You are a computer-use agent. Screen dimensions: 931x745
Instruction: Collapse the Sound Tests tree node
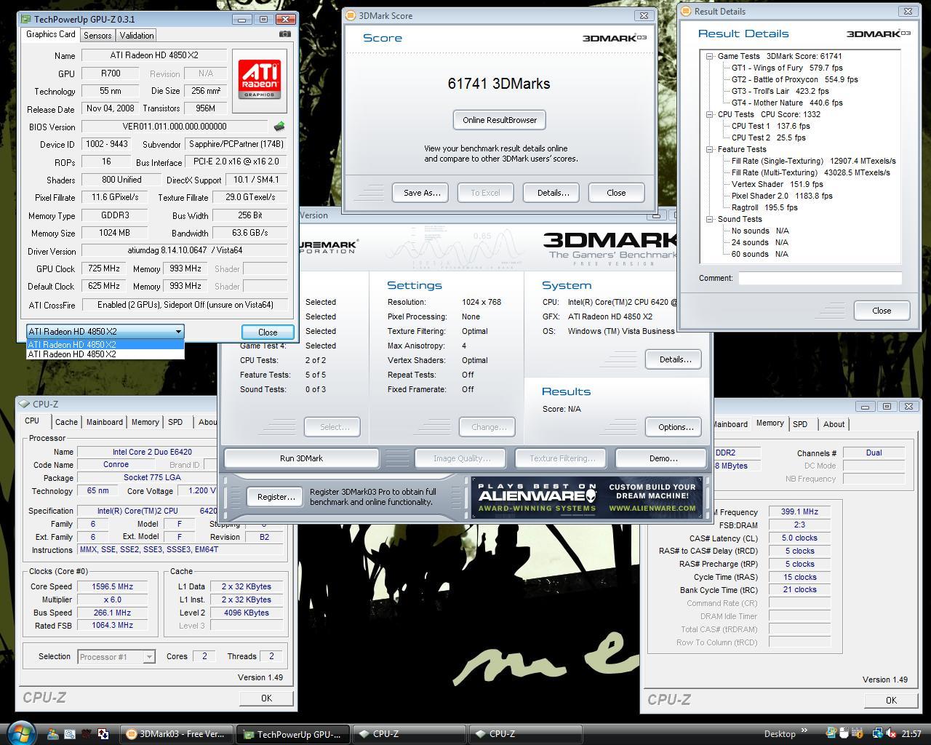pyautogui.click(x=710, y=219)
